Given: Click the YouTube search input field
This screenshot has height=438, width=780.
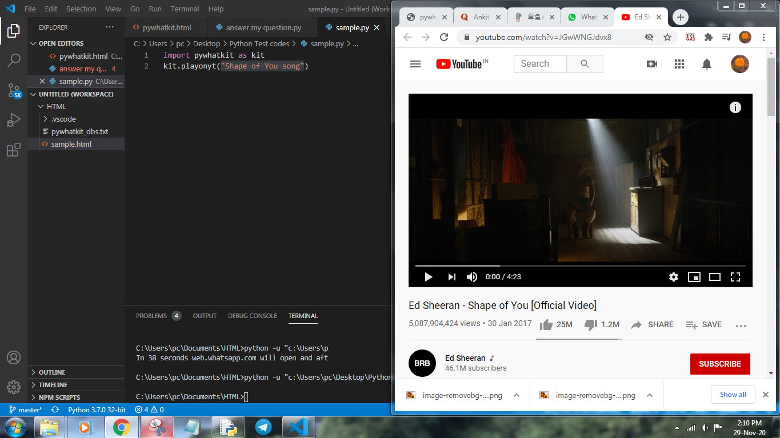Looking at the screenshot, I should pos(540,64).
